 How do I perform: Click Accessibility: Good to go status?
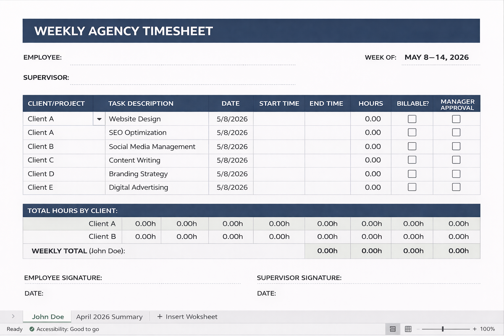pyautogui.click(x=68, y=329)
